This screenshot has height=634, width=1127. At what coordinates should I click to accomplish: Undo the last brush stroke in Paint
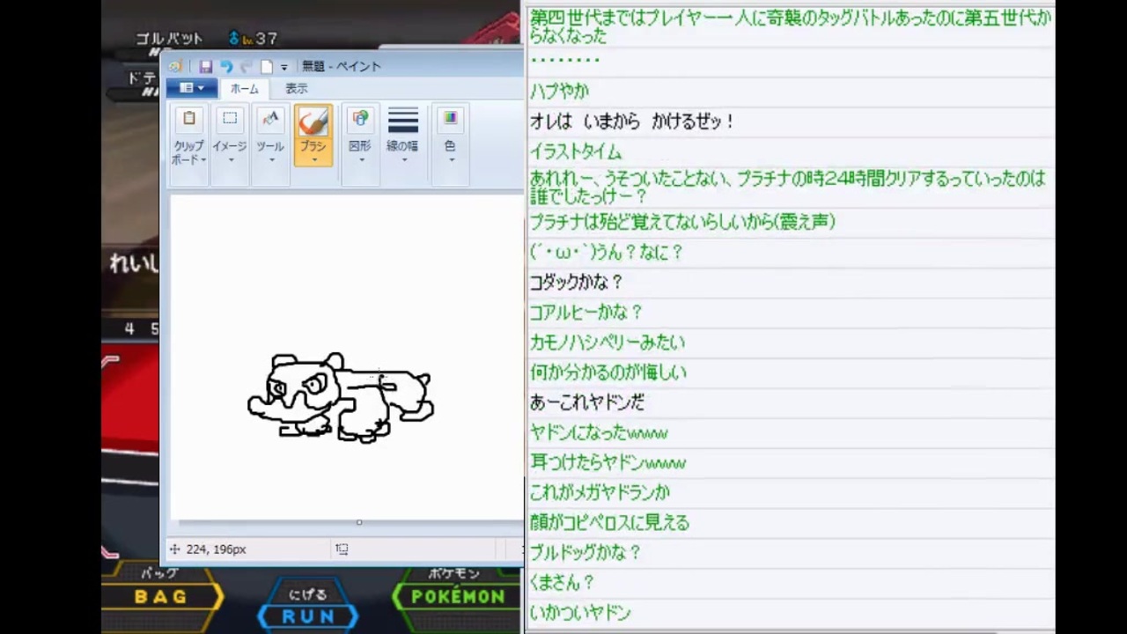pos(226,66)
